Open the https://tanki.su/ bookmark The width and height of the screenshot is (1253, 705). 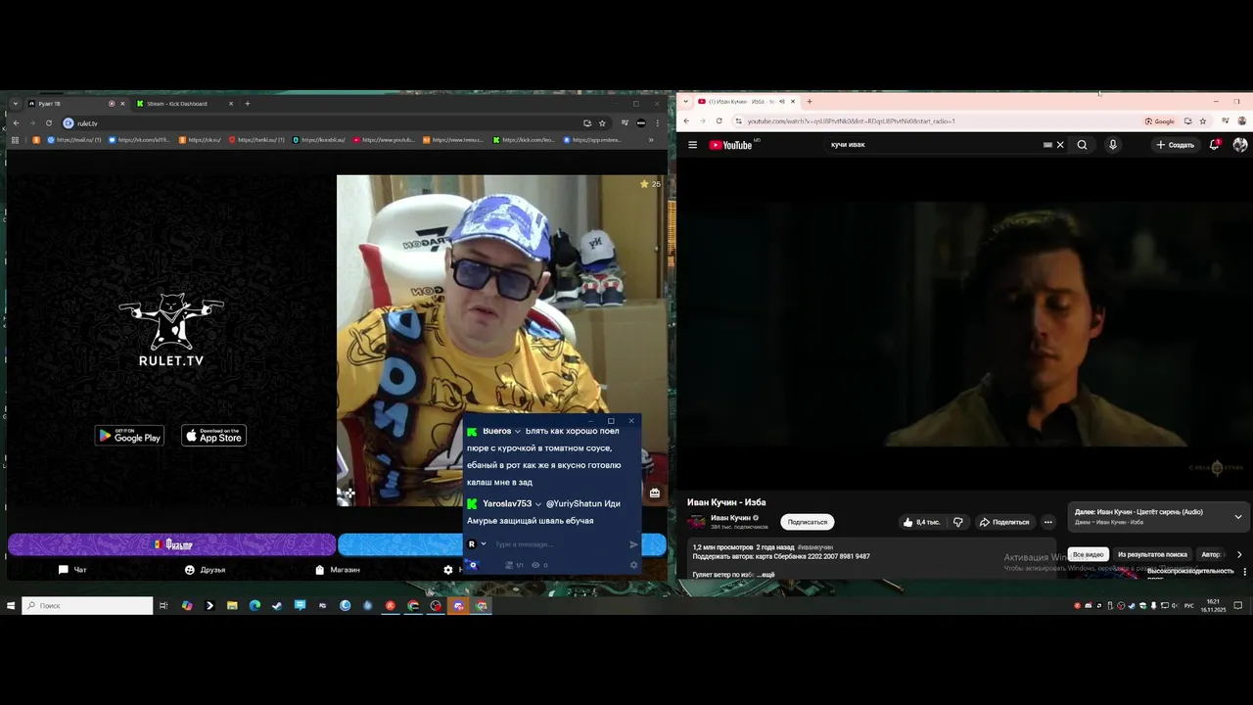pyautogui.click(x=256, y=140)
